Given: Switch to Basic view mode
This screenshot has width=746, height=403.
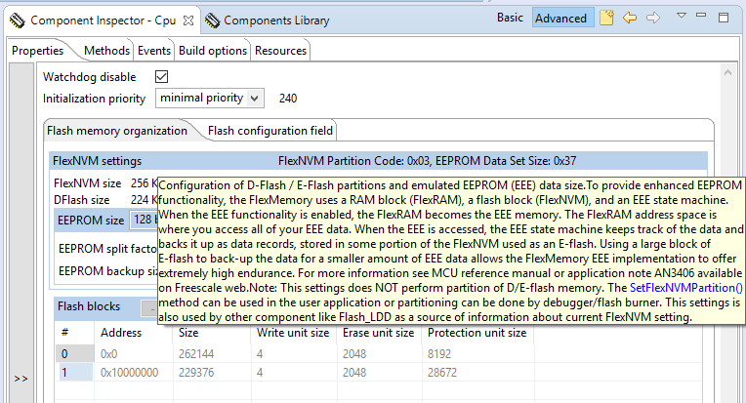Looking at the screenshot, I should [x=510, y=18].
